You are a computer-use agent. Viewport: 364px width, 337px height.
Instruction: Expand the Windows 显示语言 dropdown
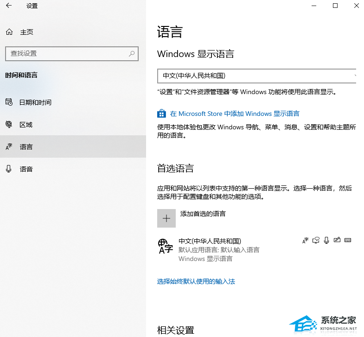[x=257, y=76]
